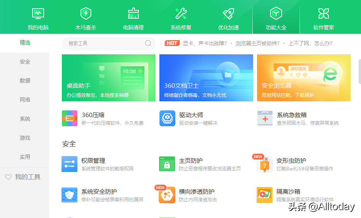Click the 隔离沙箱 title text
361x218 pixels.
[288, 191]
